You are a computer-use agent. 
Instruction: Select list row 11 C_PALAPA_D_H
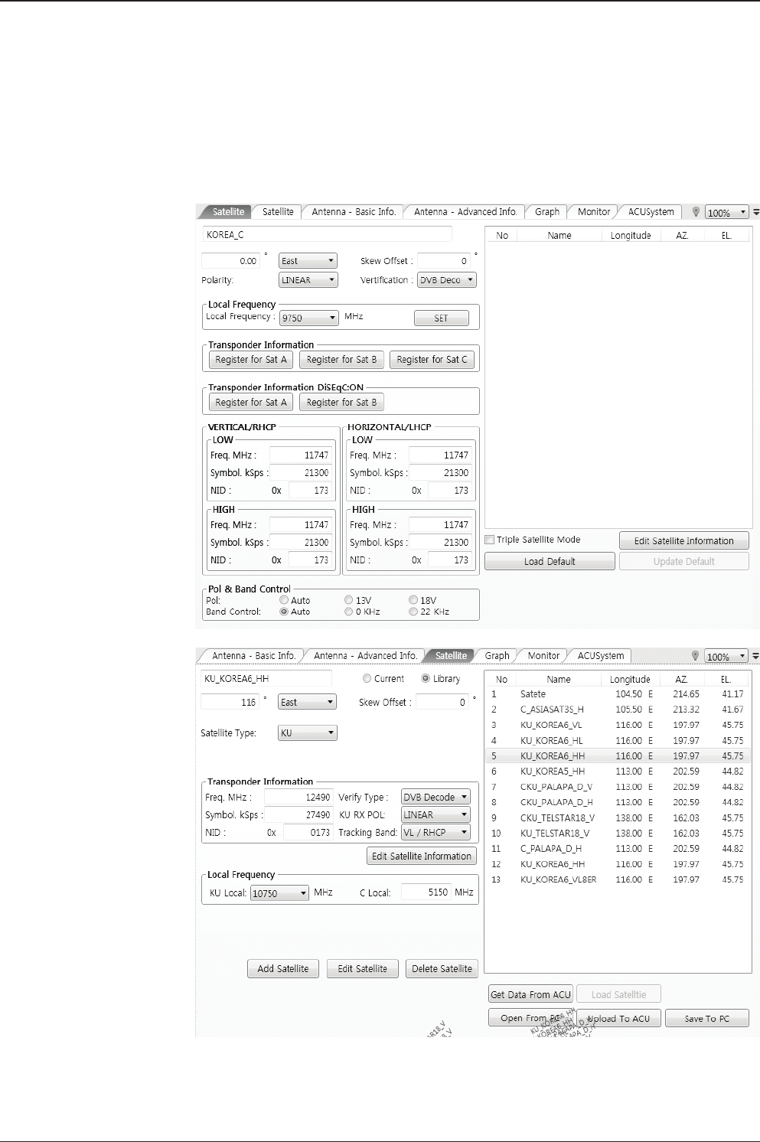coord(618,848)
